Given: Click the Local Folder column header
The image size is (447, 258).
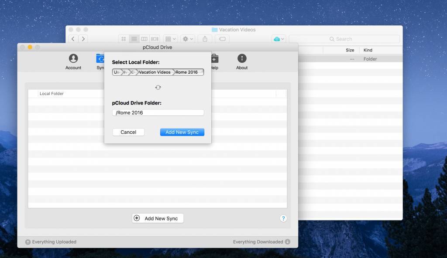Looking at the screenshot, I should coord(52,93).
